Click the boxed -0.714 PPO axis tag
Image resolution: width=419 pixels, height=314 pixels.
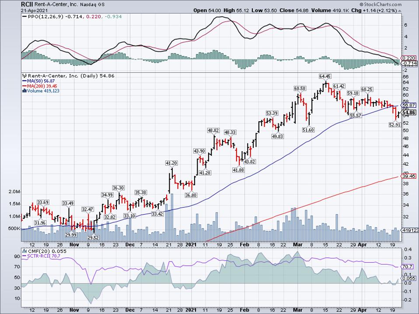pyautogui.click(x=409, y=64)
